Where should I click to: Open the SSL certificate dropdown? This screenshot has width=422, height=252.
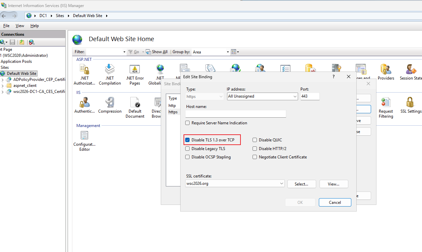[x=235, y=183]
